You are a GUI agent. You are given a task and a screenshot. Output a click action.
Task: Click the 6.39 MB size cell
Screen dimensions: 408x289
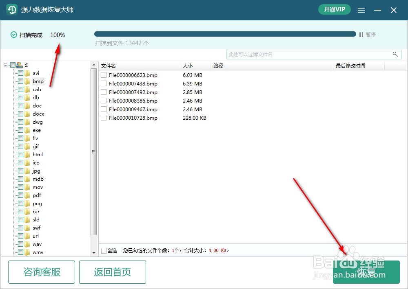coord(193,83)
